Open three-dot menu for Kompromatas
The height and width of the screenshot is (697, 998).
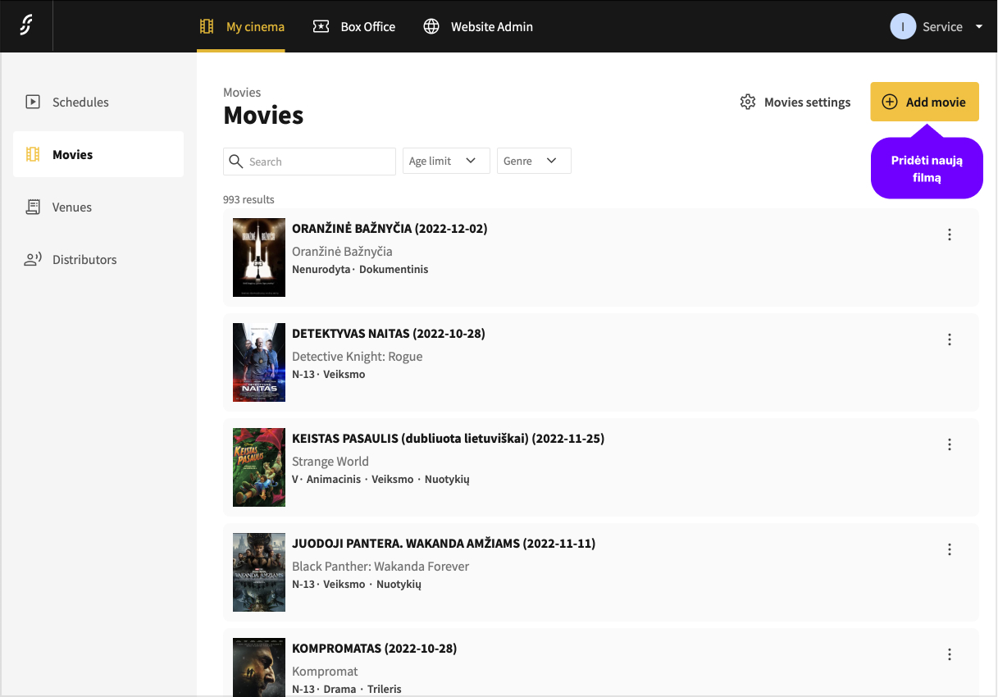click(x=950, y=654)
